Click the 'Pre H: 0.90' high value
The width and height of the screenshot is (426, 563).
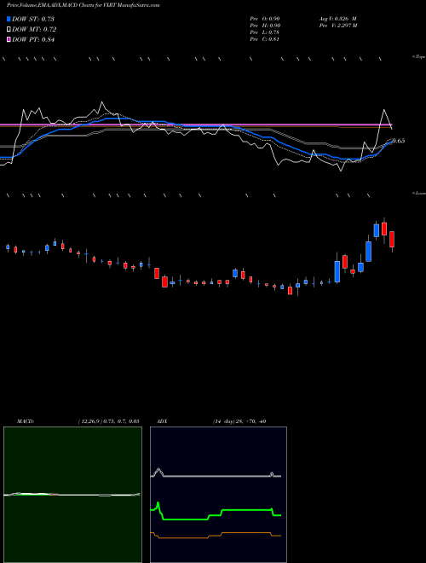[265, 26]
